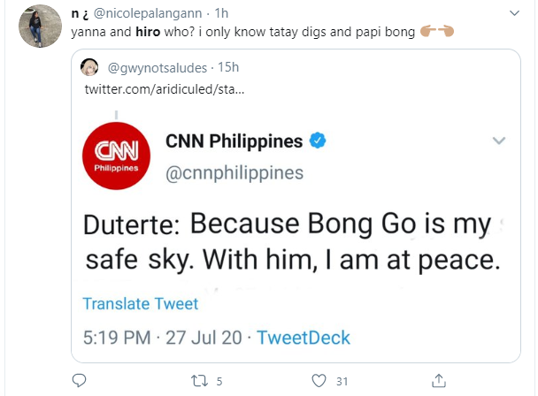Click the 5:19 PM · 27 Jul 20 timestamp
This screenshot has height=396, width=538.
coord(166,338)
